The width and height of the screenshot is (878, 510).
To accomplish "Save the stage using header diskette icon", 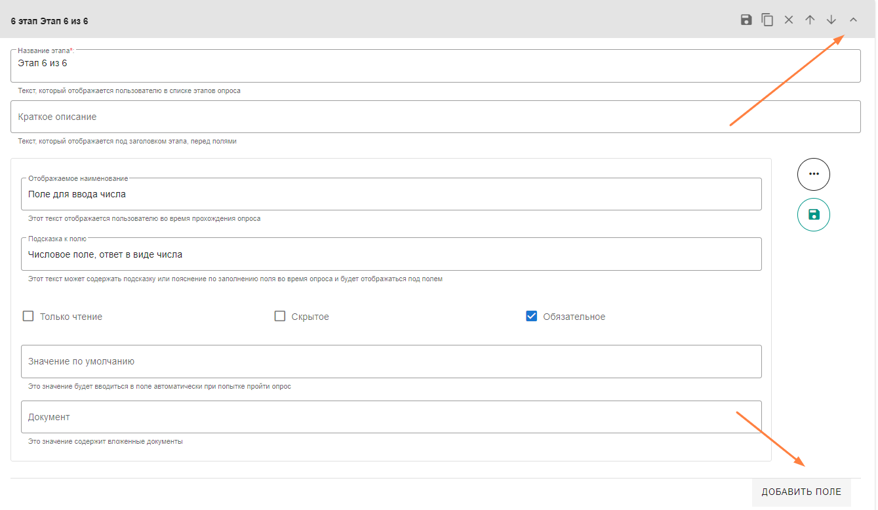I will point(746,20).
